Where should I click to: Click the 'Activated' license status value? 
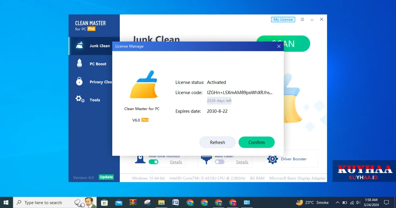coord(216,82)
